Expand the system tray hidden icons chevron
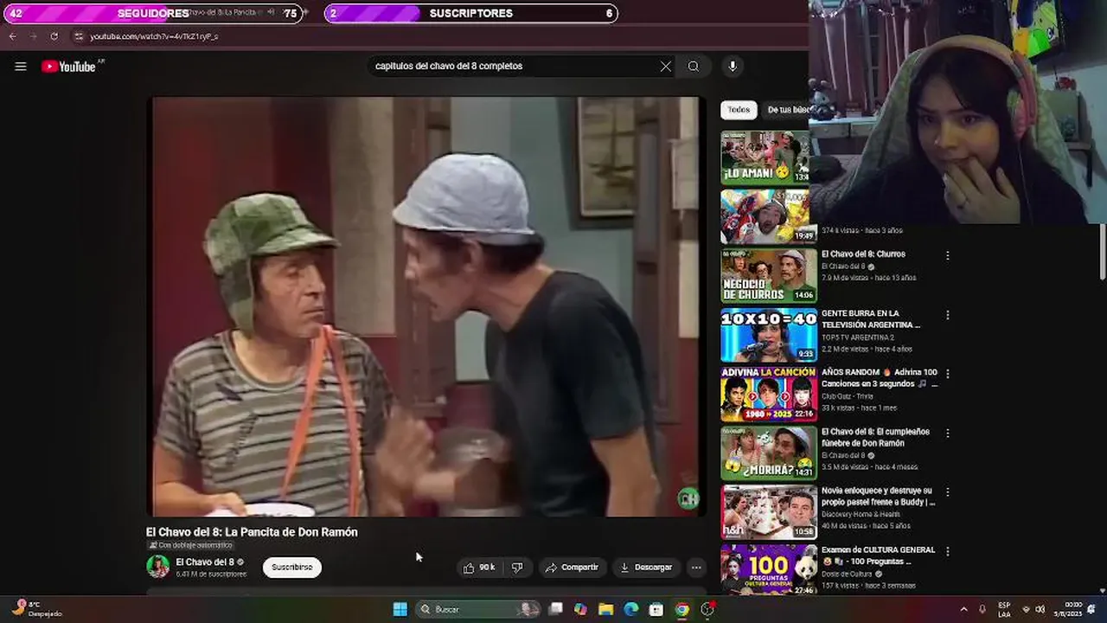Viewport: 1107px width, 623px height. click(963, 609)
